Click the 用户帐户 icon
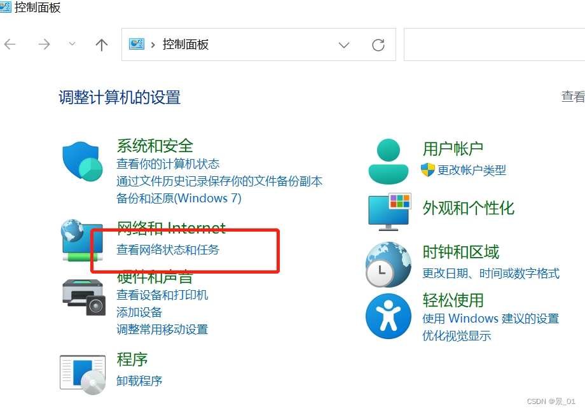Image resolution: width=585 pixels, height=411 pixels. coord(388,159)
